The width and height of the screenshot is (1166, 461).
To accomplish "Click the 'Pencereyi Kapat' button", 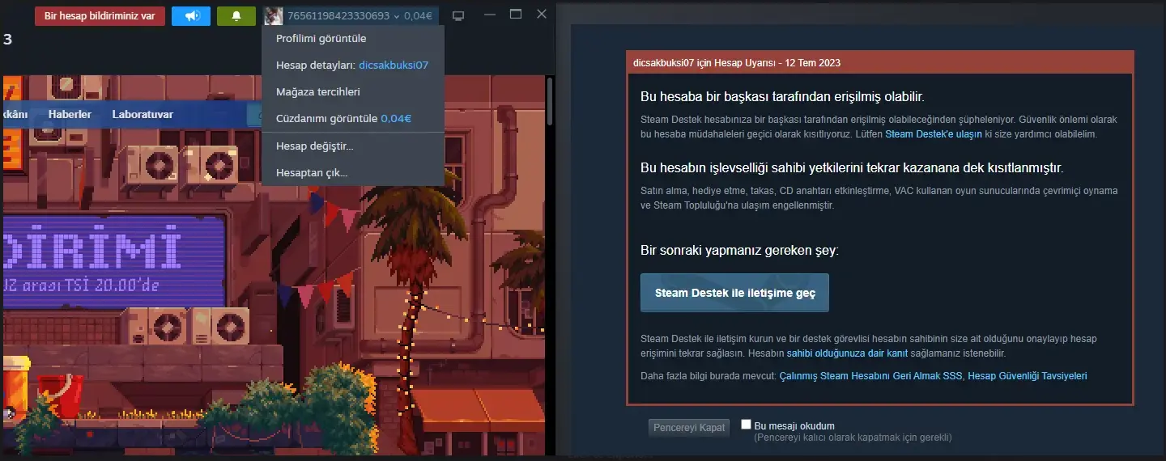I will click(x=689, y=427).
